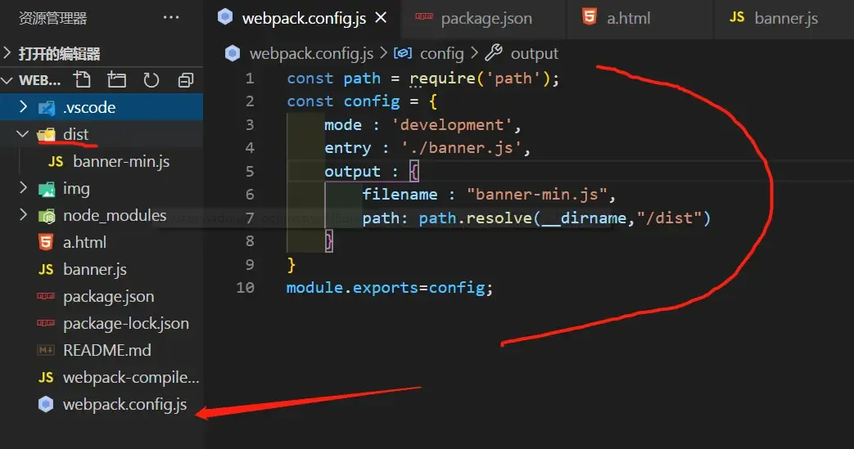The image size is (854, 449).
Task: Click the npm icon beside package-lock.json
Action: pos(46,323)
